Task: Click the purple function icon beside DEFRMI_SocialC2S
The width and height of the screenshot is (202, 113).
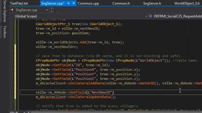Action: pyautogui.click(x=151, y=16)
